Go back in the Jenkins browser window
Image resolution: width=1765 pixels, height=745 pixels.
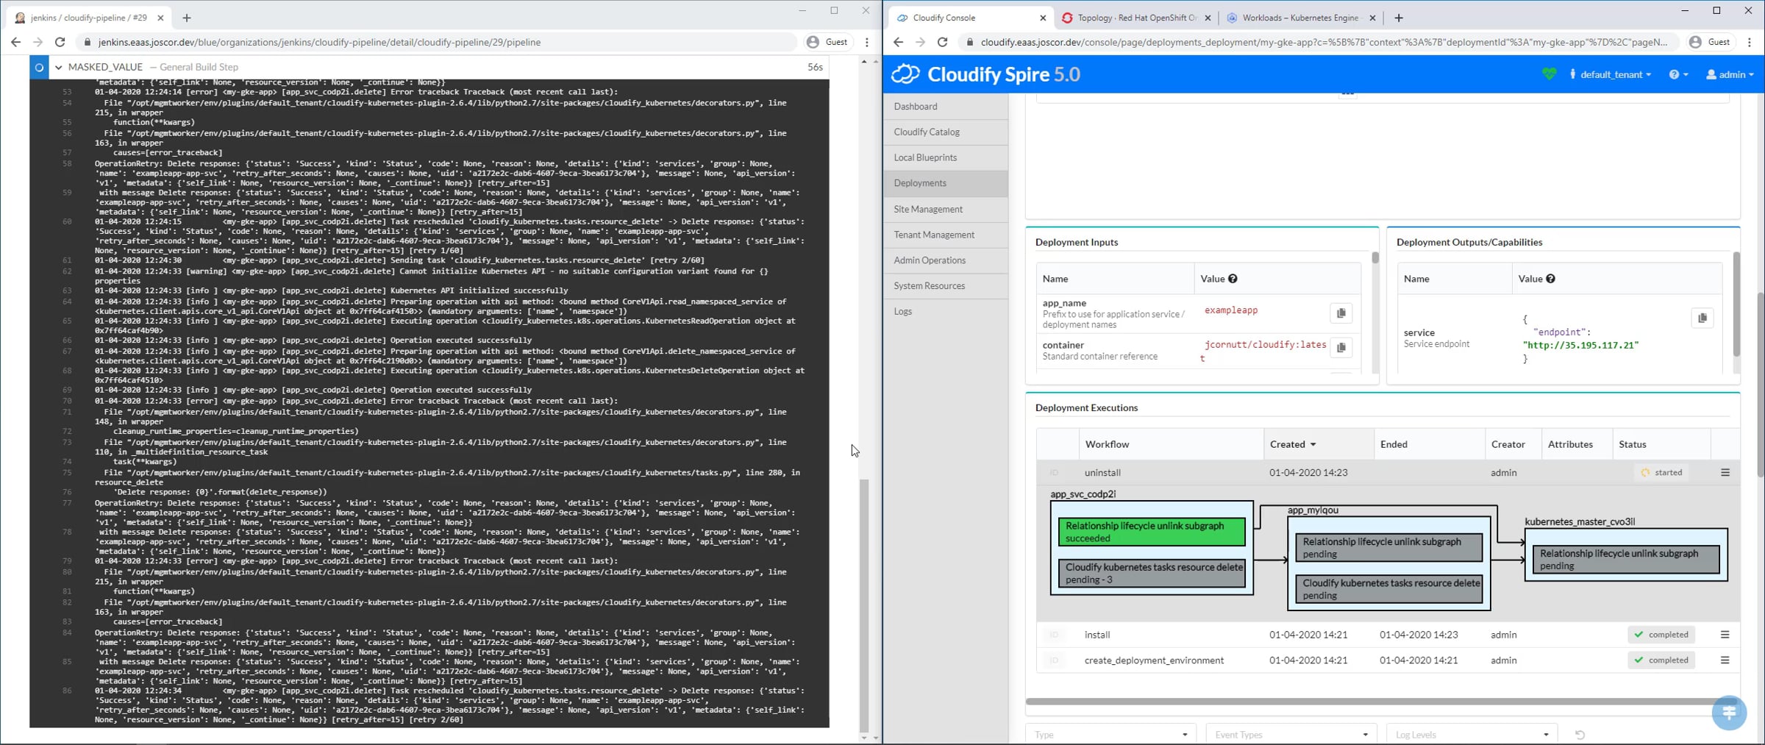coord(15,42)
